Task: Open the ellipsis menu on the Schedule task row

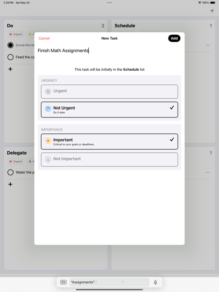Action: 208,45
